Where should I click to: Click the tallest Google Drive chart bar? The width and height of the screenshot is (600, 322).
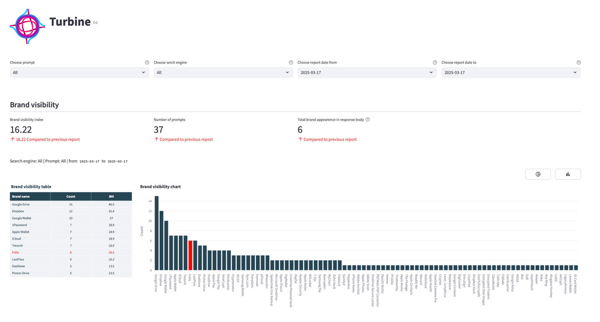157,233
